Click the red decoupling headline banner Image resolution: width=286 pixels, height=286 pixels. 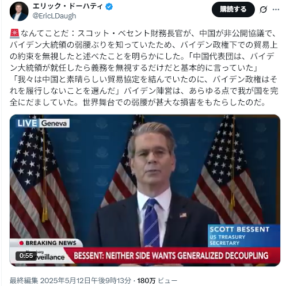(171, 256)
